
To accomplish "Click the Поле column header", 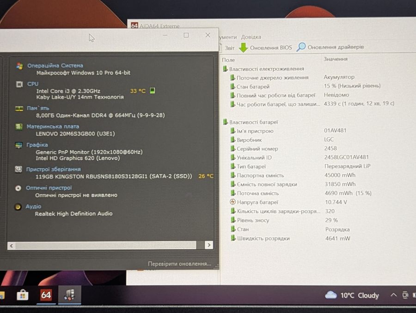I will pyautogui.click(x=228, y=60).
